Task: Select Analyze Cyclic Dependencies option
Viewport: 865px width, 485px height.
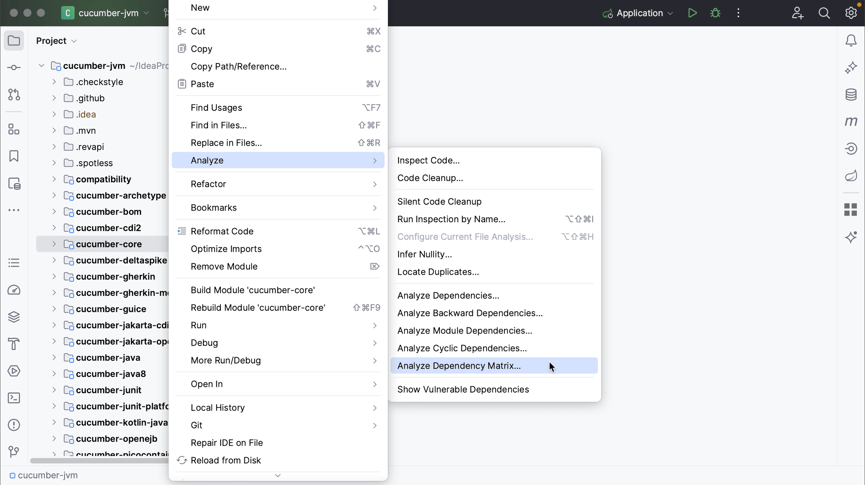Action: 463,348
